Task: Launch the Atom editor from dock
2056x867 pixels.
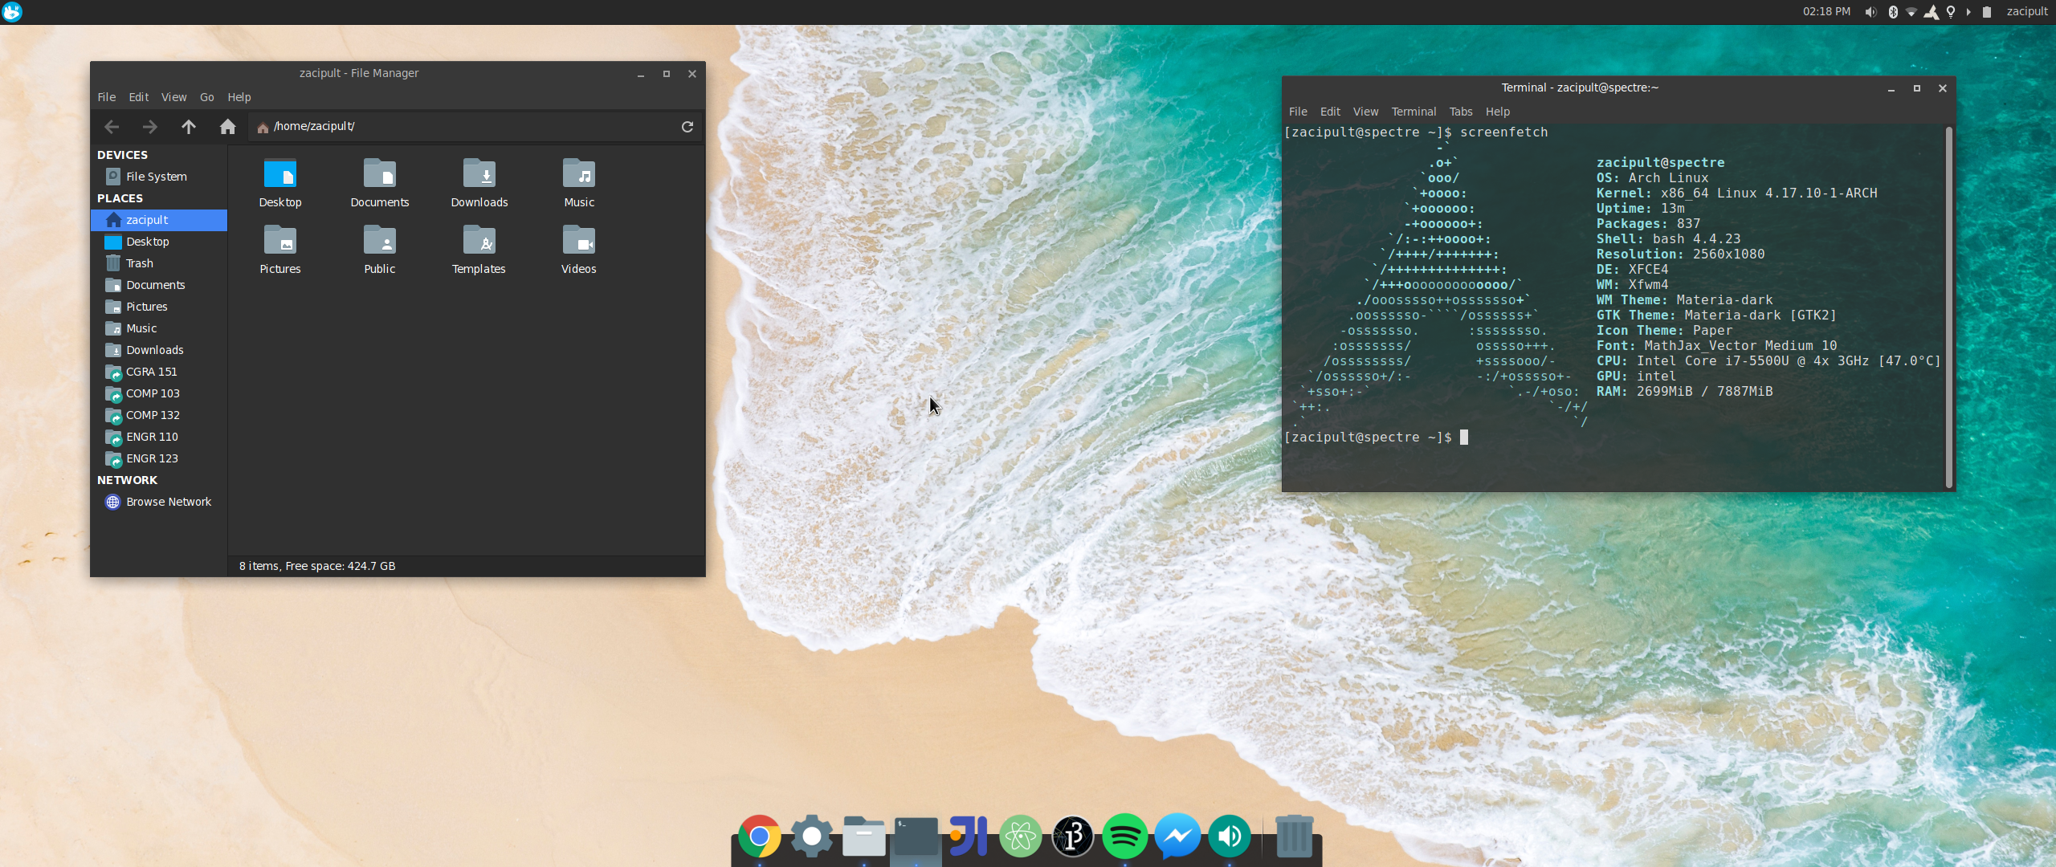Action: [x=1021, y=836]
